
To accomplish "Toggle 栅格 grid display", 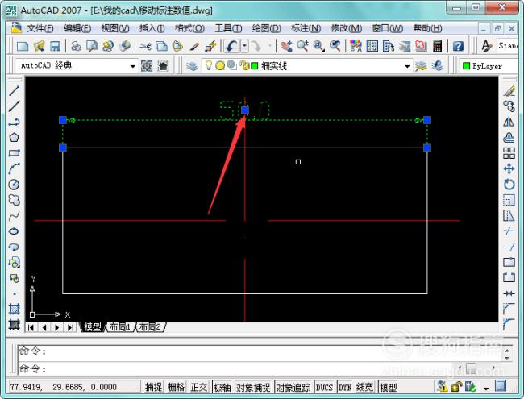I will (176, 387).
